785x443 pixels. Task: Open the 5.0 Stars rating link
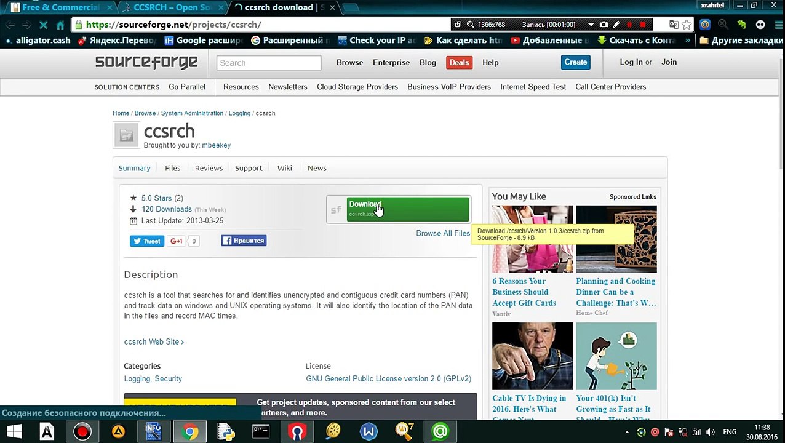(156, 198)
